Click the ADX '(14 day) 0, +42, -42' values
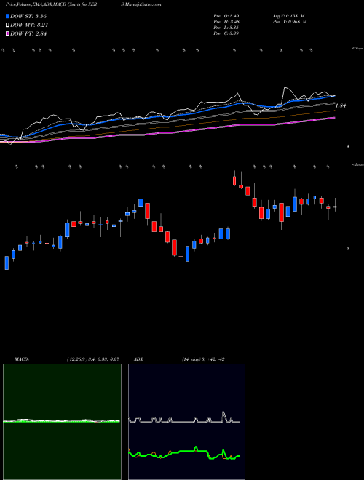 click(x=203, y=359)
